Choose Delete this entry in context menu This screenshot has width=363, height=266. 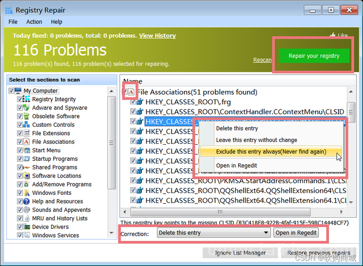tap(271, 128)
